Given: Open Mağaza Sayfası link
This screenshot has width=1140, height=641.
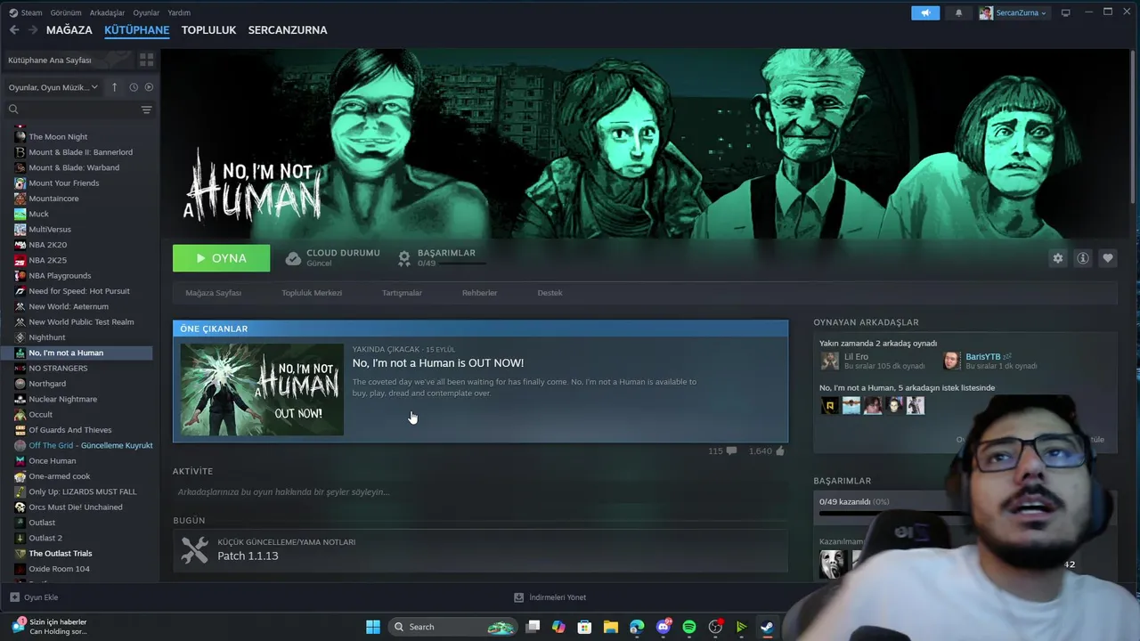Looking at the screenshot, I should click(213, 293).
